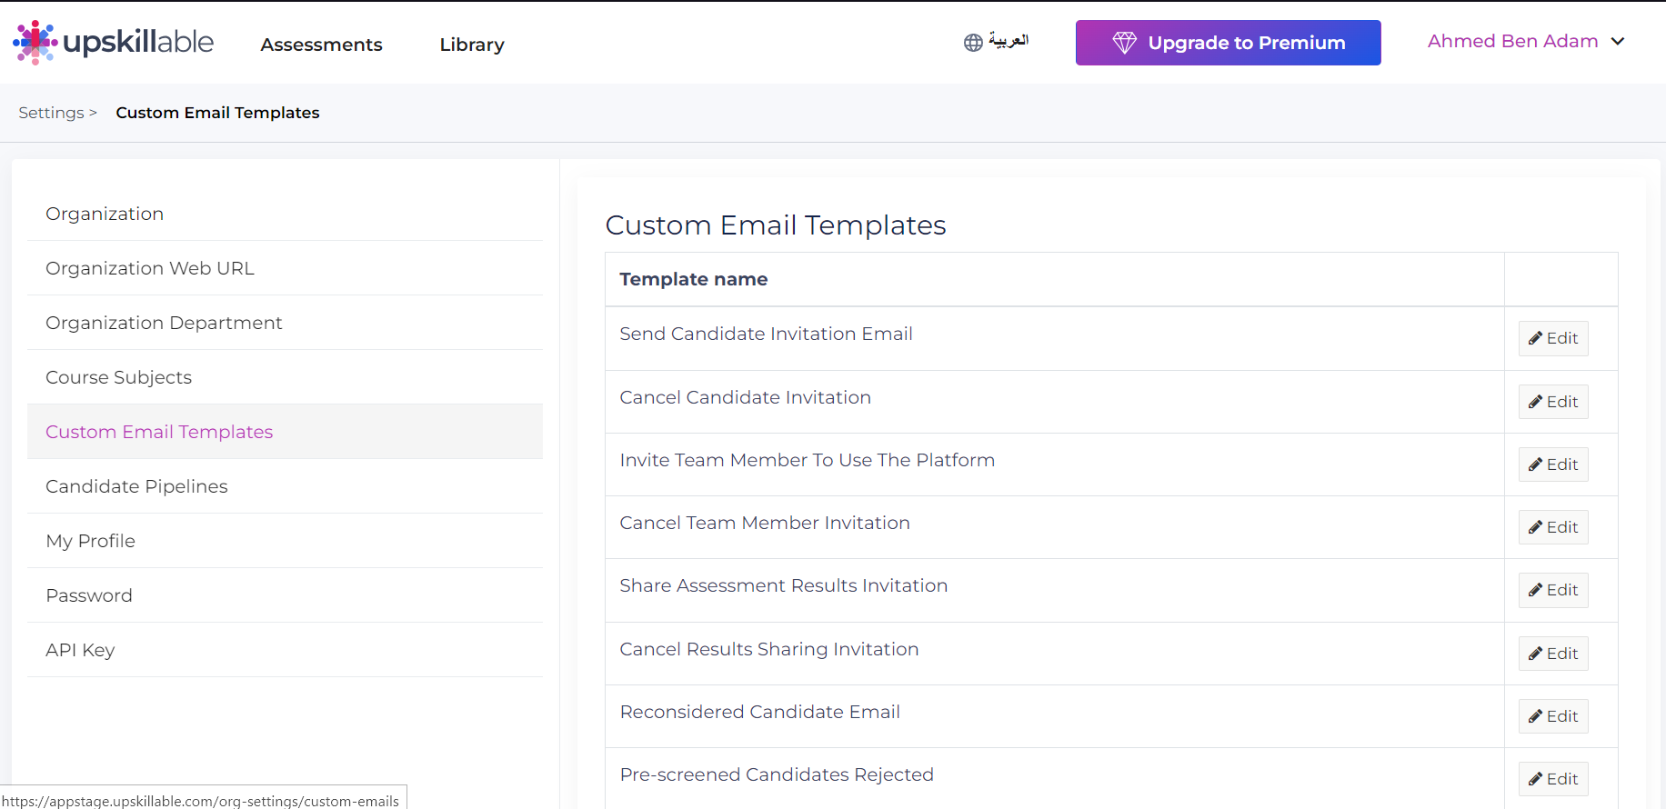
Task: Edit Cancel Candidate Invitation template
Action: point(1553,402)
